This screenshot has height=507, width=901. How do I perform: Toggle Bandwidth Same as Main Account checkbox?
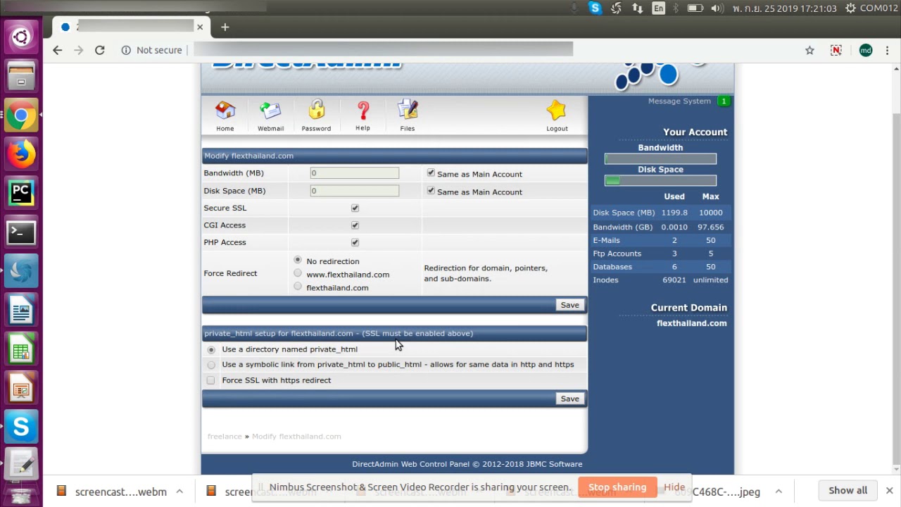[x=431, y=173]
